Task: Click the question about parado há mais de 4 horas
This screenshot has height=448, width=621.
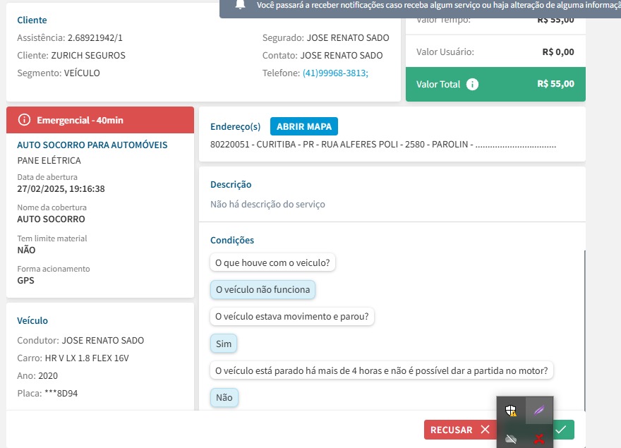Action: click(x=381, y=370)
